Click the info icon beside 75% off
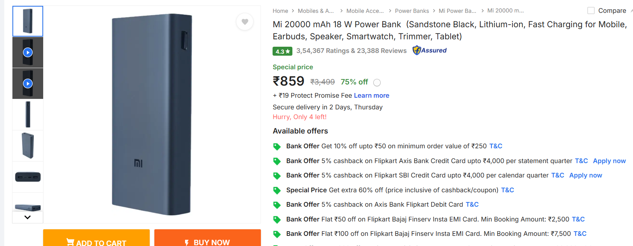This screenshot has width=633, height=246. click(x=377, y=83)
